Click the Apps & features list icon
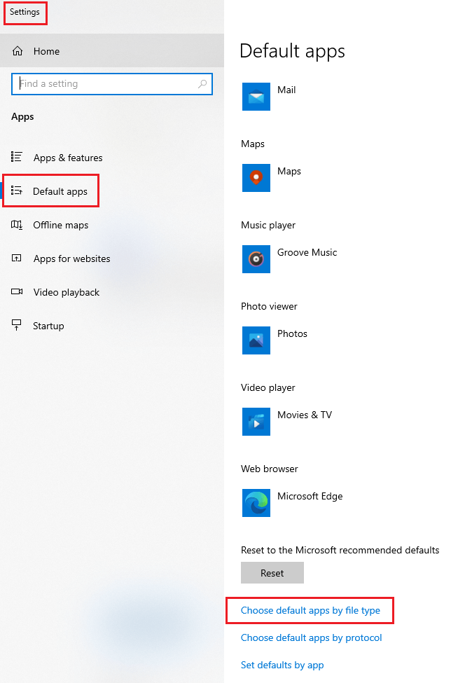458x683 pixels. pyautogui.click(x=17, y=157)
